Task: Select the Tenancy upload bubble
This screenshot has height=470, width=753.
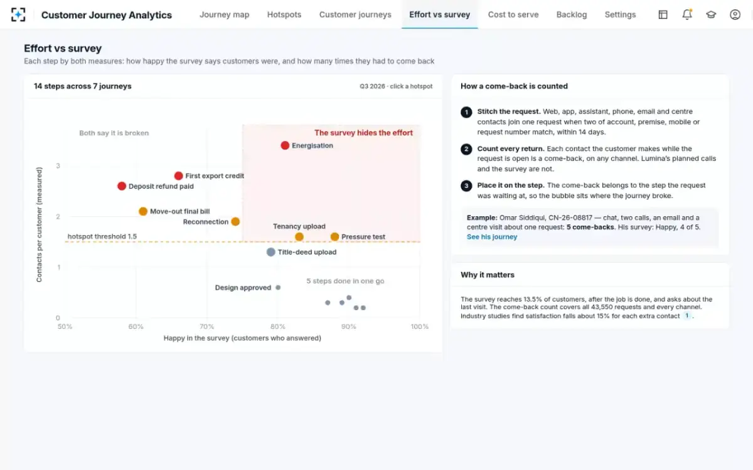Action: point(299,237)
